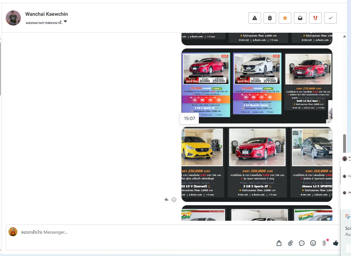Open the red Mazda 3 299,000 baht card
The width and height of the screenshot is (351, 256).
pyautogui.click(x=257, y=162)
